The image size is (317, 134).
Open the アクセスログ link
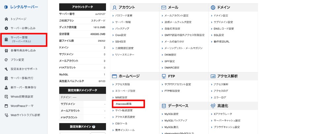pos(221,91)
